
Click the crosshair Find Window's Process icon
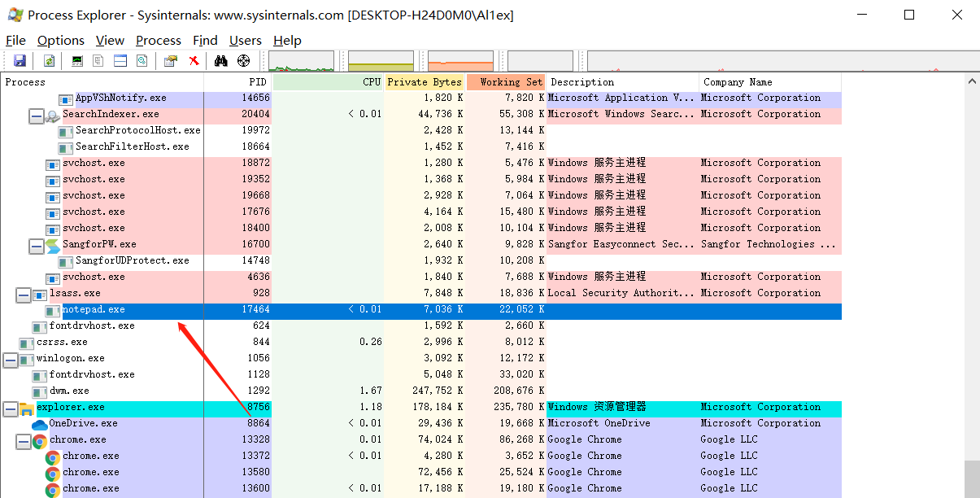click(x=243, y=60)
